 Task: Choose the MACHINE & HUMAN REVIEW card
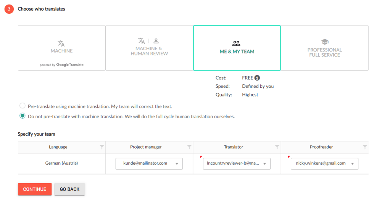149,48
